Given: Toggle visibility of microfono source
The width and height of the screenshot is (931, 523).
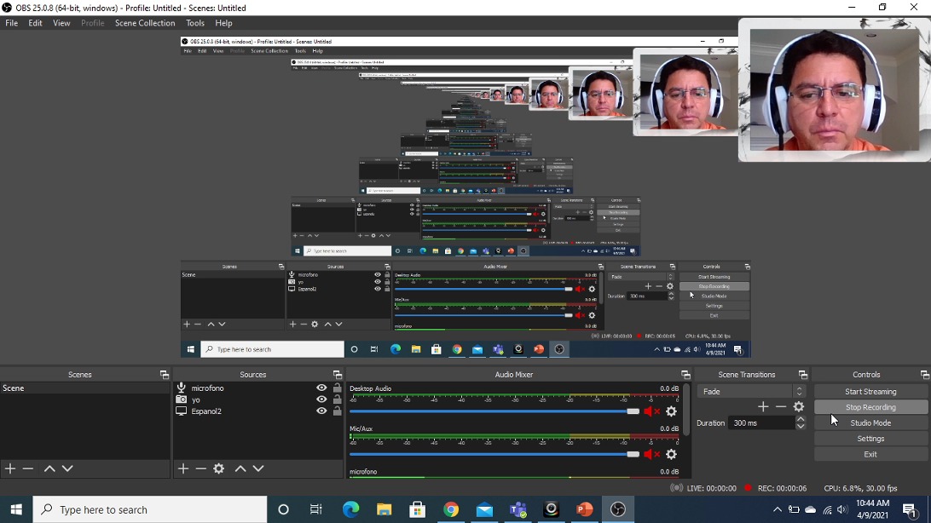Looking at the screenshot, I should (x=321, y=388).
